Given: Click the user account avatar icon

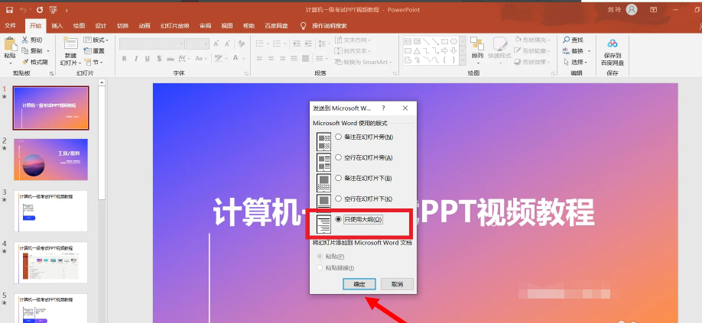Looking at the screenshot, I should (631, 9).
